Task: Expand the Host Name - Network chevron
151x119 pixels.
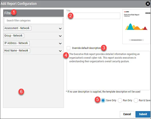Action: 60,51
